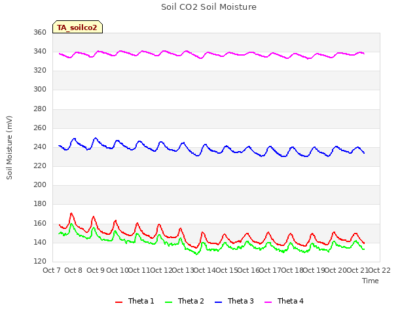Click the 300 y-axis tick label
This screenshot has width=419, height=314.
(40, 89)
